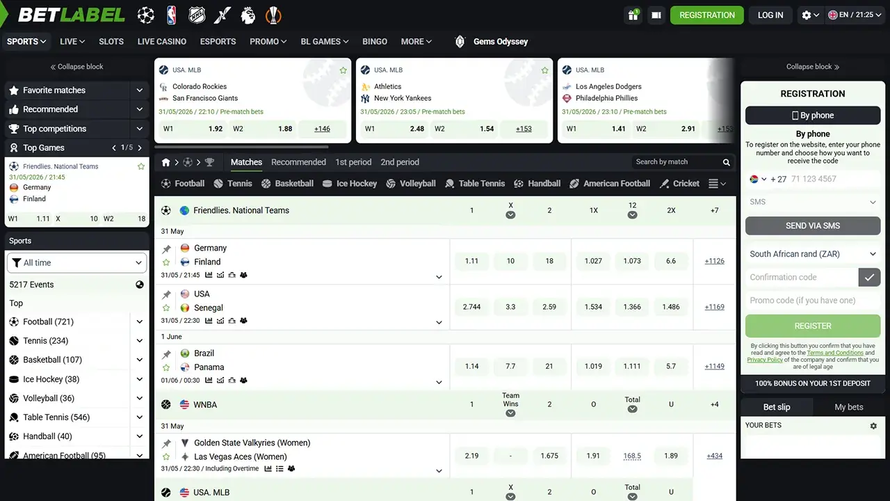Expand Tennis (234) sport list
This screenshot has width=890, height=501.
pyautogui.click(x=140, y=341)
